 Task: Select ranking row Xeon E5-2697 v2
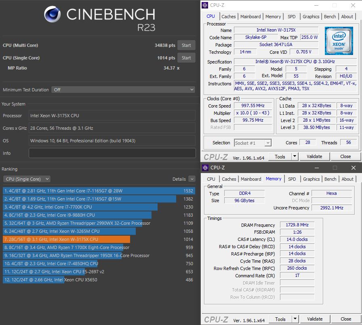99,272
